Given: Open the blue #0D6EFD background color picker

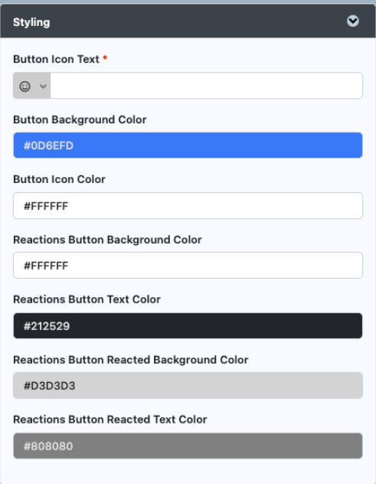Looking at the screenshot, I should (188, 145).
